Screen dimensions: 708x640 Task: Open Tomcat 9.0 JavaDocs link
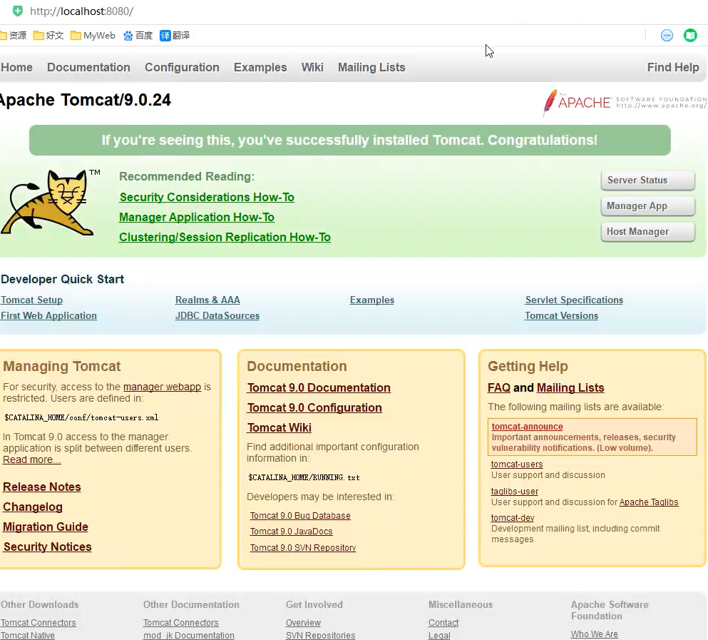[291, 531]
